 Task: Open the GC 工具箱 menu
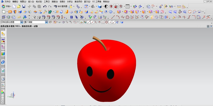(x=97, y=2)
